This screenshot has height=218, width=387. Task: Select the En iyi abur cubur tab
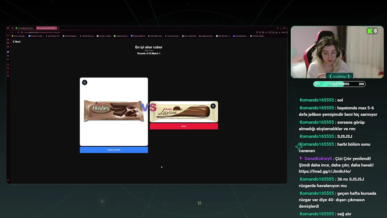click(46, 28)
